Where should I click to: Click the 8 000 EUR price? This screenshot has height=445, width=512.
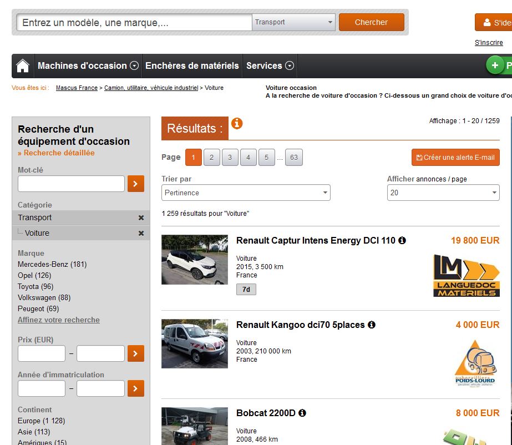478,413
